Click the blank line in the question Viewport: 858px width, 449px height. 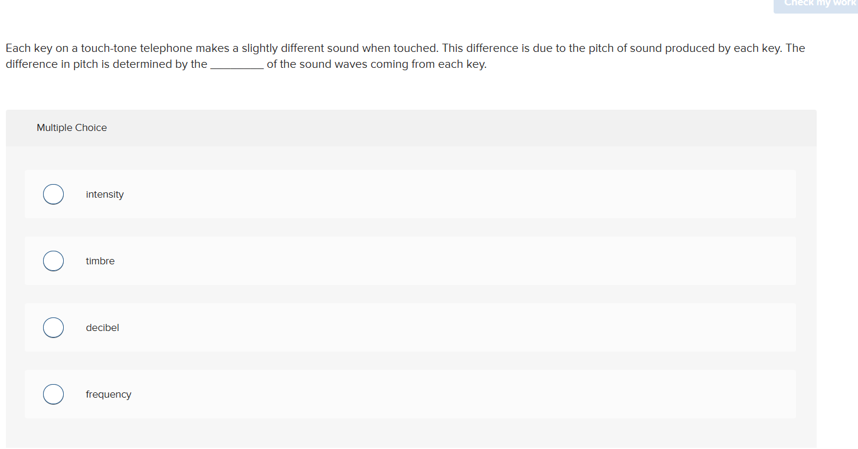237,65
